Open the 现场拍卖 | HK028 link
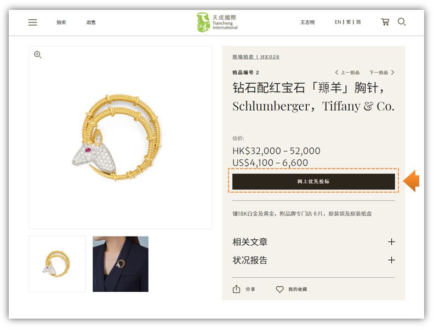 (256, 57)
